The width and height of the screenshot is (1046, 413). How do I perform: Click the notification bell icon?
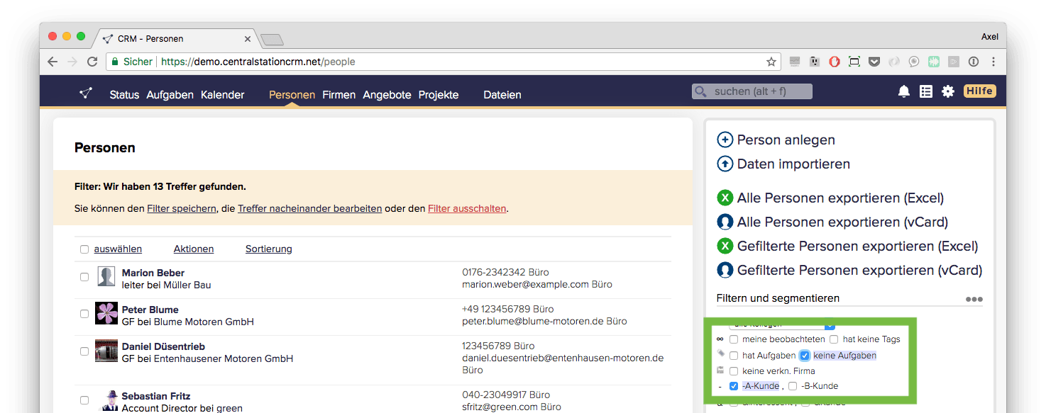coord(903,91)
